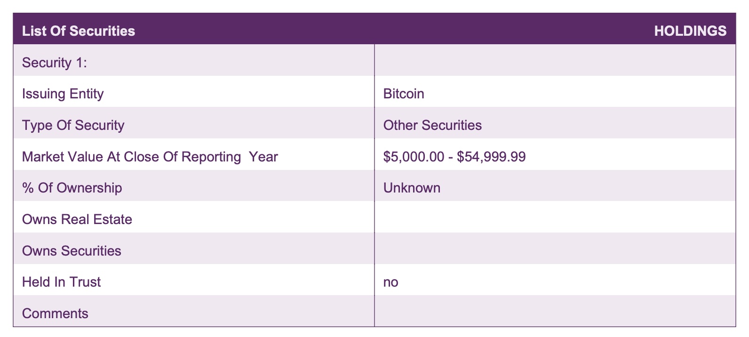749x337 pixels.
Task: Click the Type Of Security label
Action: coord(73,125)
